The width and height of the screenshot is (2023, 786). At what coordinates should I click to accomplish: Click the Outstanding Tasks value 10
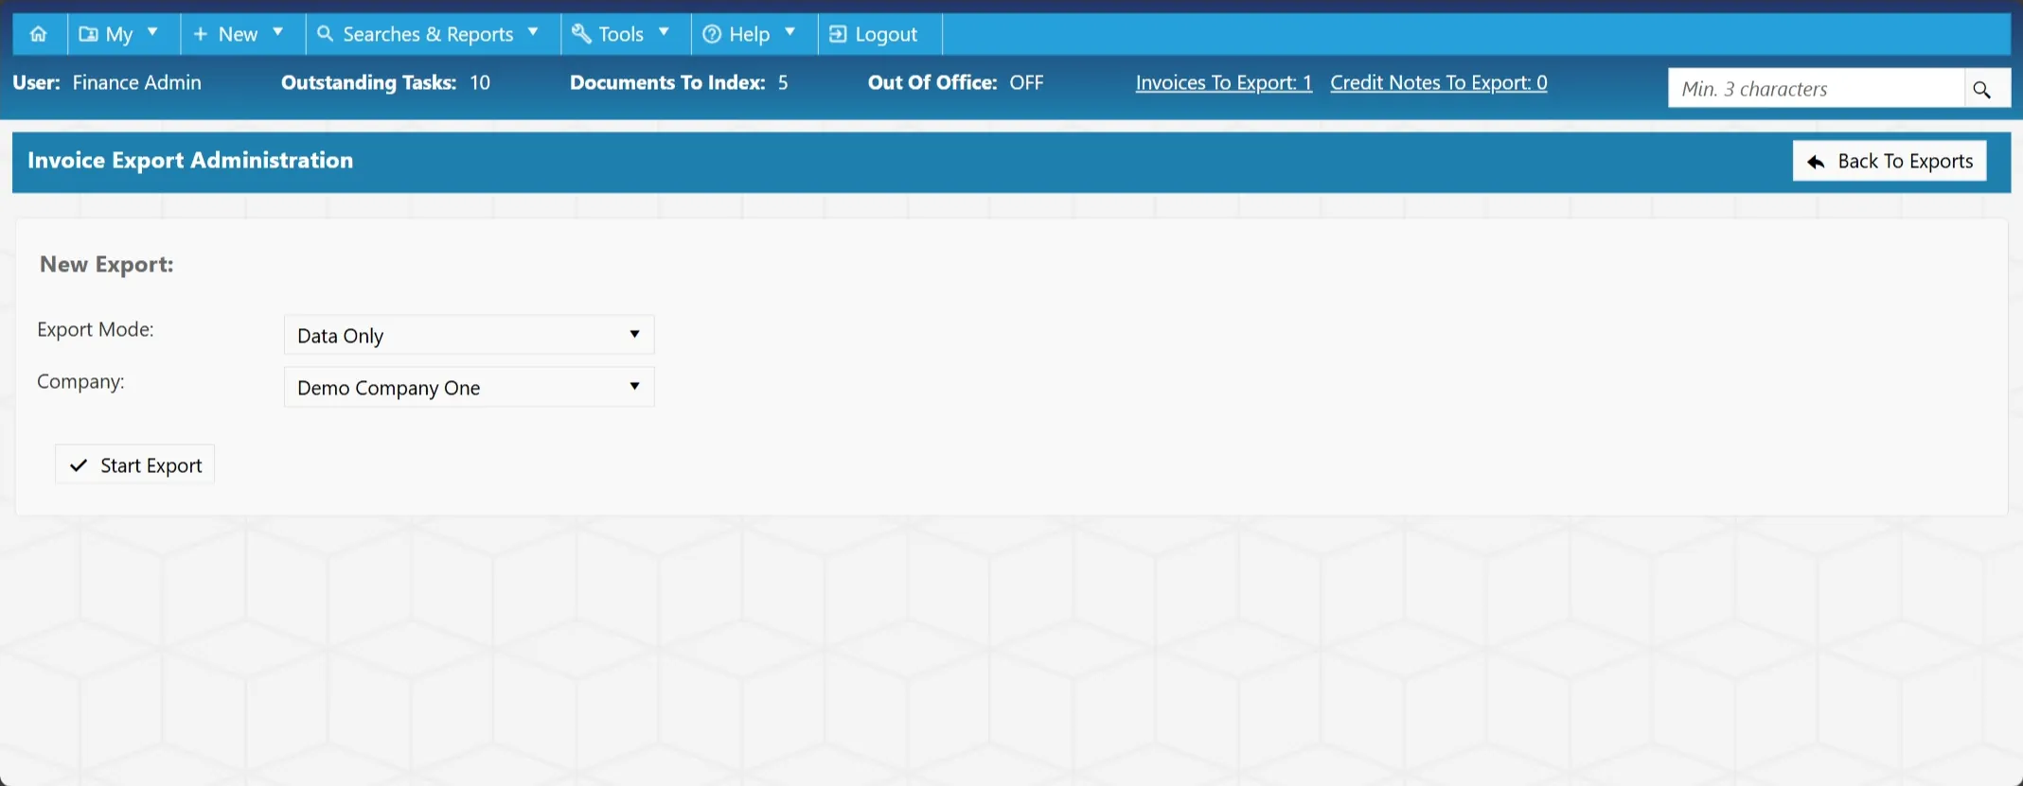pos(480,82)
